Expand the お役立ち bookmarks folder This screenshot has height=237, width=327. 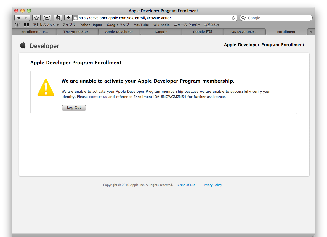coord(211,25)
